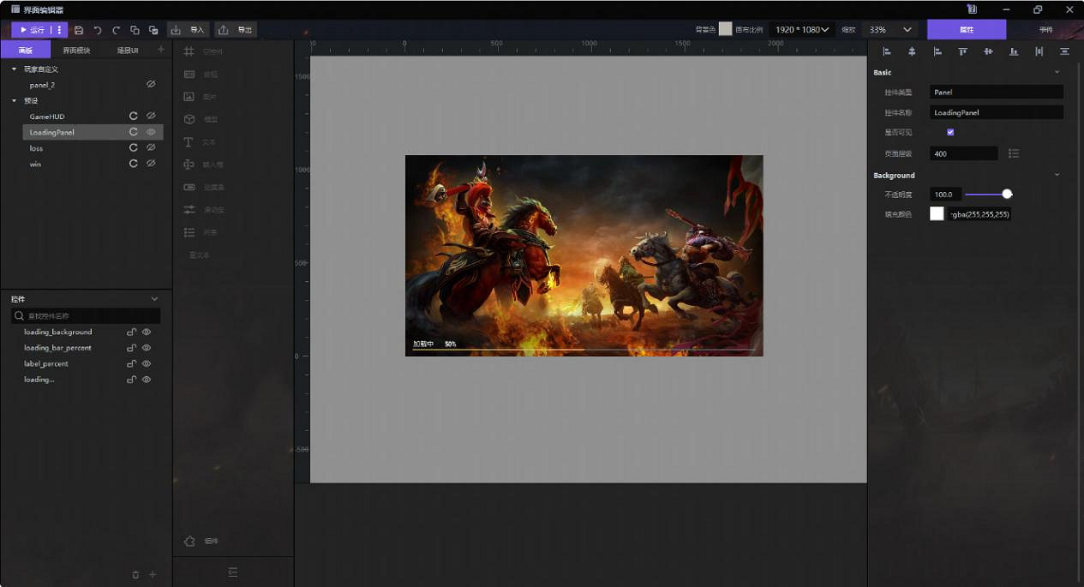
Task: Click the Undo icon in the toolbar
Action: pos(97,29)
